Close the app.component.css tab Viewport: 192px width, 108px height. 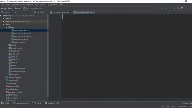point(94,13)
